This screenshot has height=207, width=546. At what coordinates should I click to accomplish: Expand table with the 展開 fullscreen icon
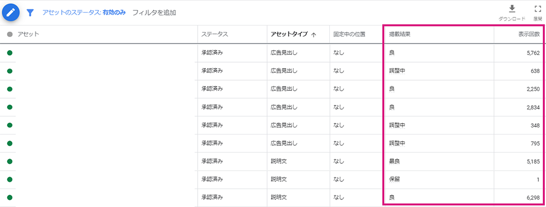(x=538, y=9)
